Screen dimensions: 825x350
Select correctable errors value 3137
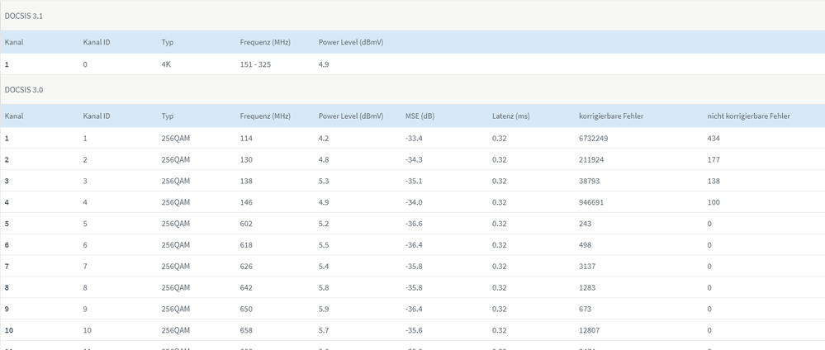(587, 267)
